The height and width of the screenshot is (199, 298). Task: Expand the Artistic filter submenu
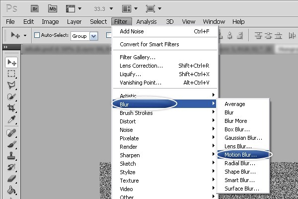[x=165, y=95]
